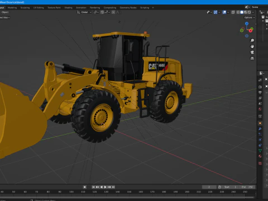268x201 pixels.
Task: Jump to the previous keyframe
Action: 97,187
